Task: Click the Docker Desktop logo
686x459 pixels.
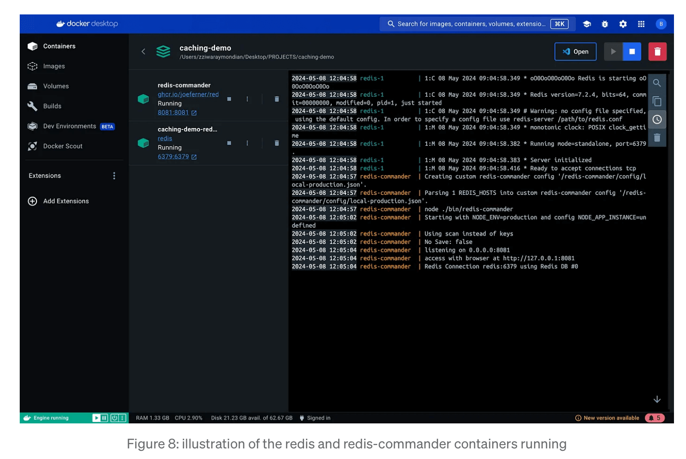Action: (x=87, y=24)
